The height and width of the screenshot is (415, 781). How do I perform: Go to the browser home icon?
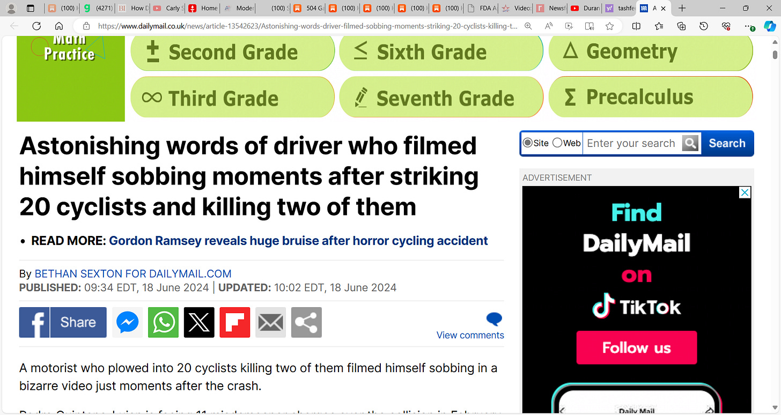[59, 26]
